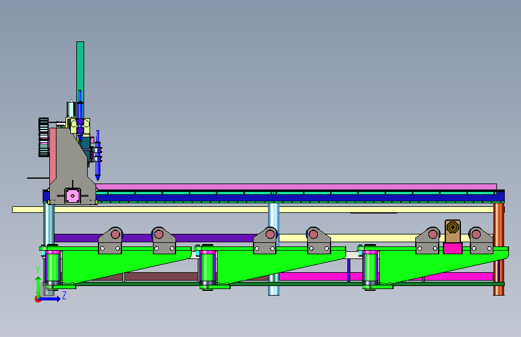
Task: Select the leftmost green triangular bracket
Action: (109, 264)
